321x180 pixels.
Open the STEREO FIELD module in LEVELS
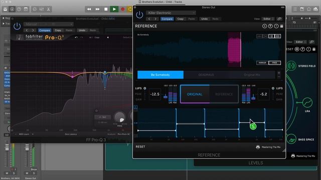click(x=291, y=65)
